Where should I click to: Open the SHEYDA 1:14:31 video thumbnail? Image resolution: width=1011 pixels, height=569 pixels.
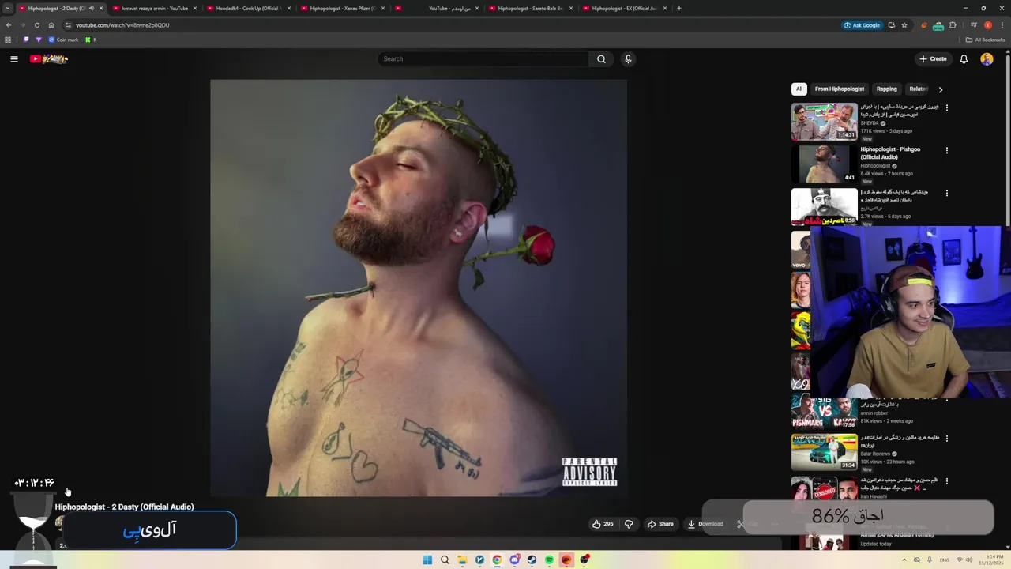(824, 121)
